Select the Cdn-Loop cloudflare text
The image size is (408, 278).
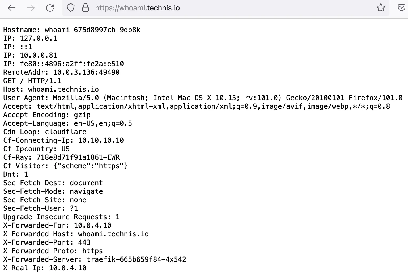(45, 132)
